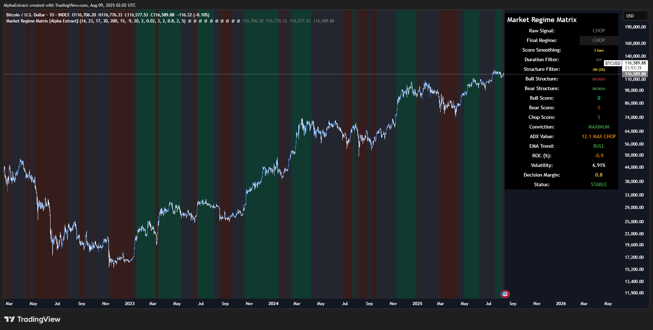The image size is (653, 330).
Task: Click the Status STABLE value
Action: point(599,185)
